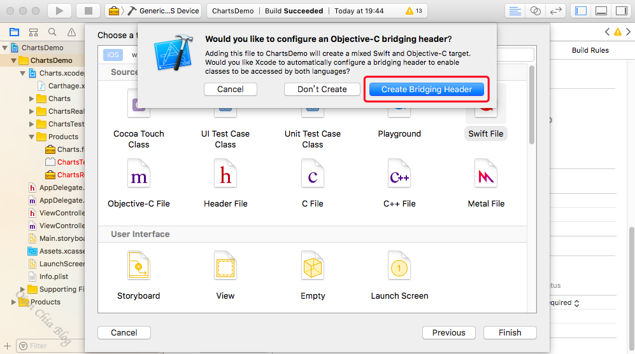Open the Symbol navigator
The width and height of the screenshot is (635, 354).
coord(33,32)
